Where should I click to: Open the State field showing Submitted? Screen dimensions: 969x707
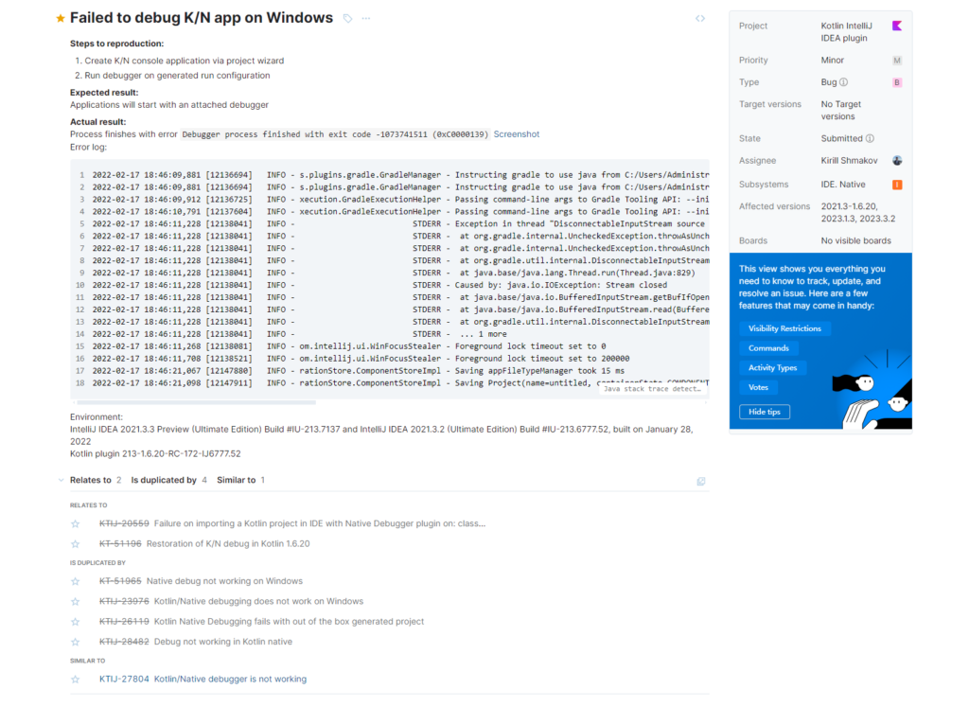841,138
